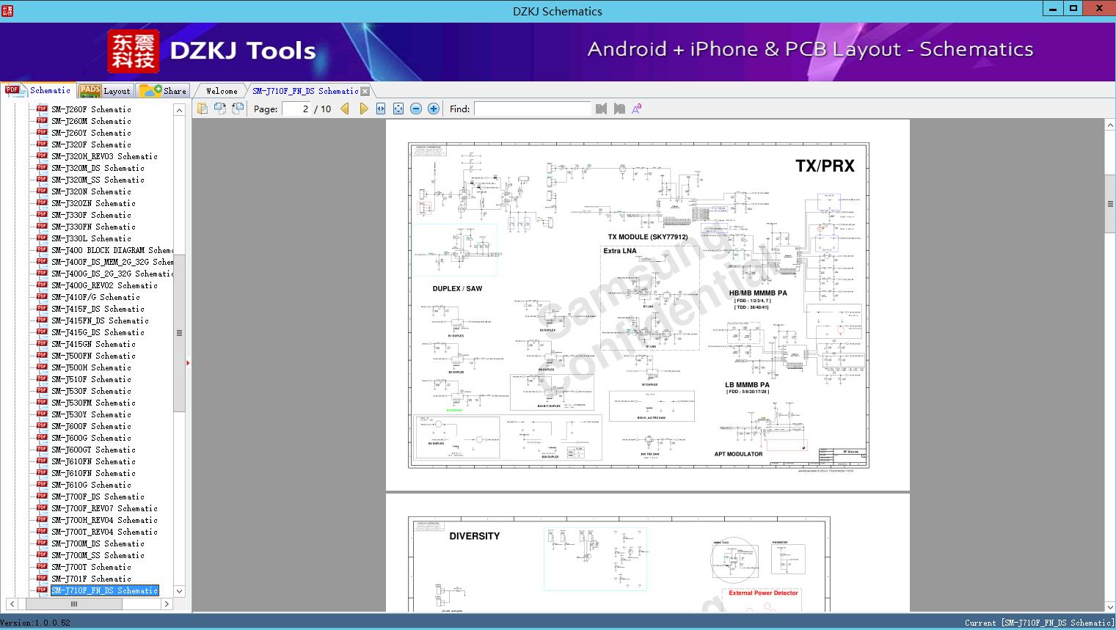Select SM-J330FN Schematic entry
This screenshot has height=630, width=1116.
[93, 227]
